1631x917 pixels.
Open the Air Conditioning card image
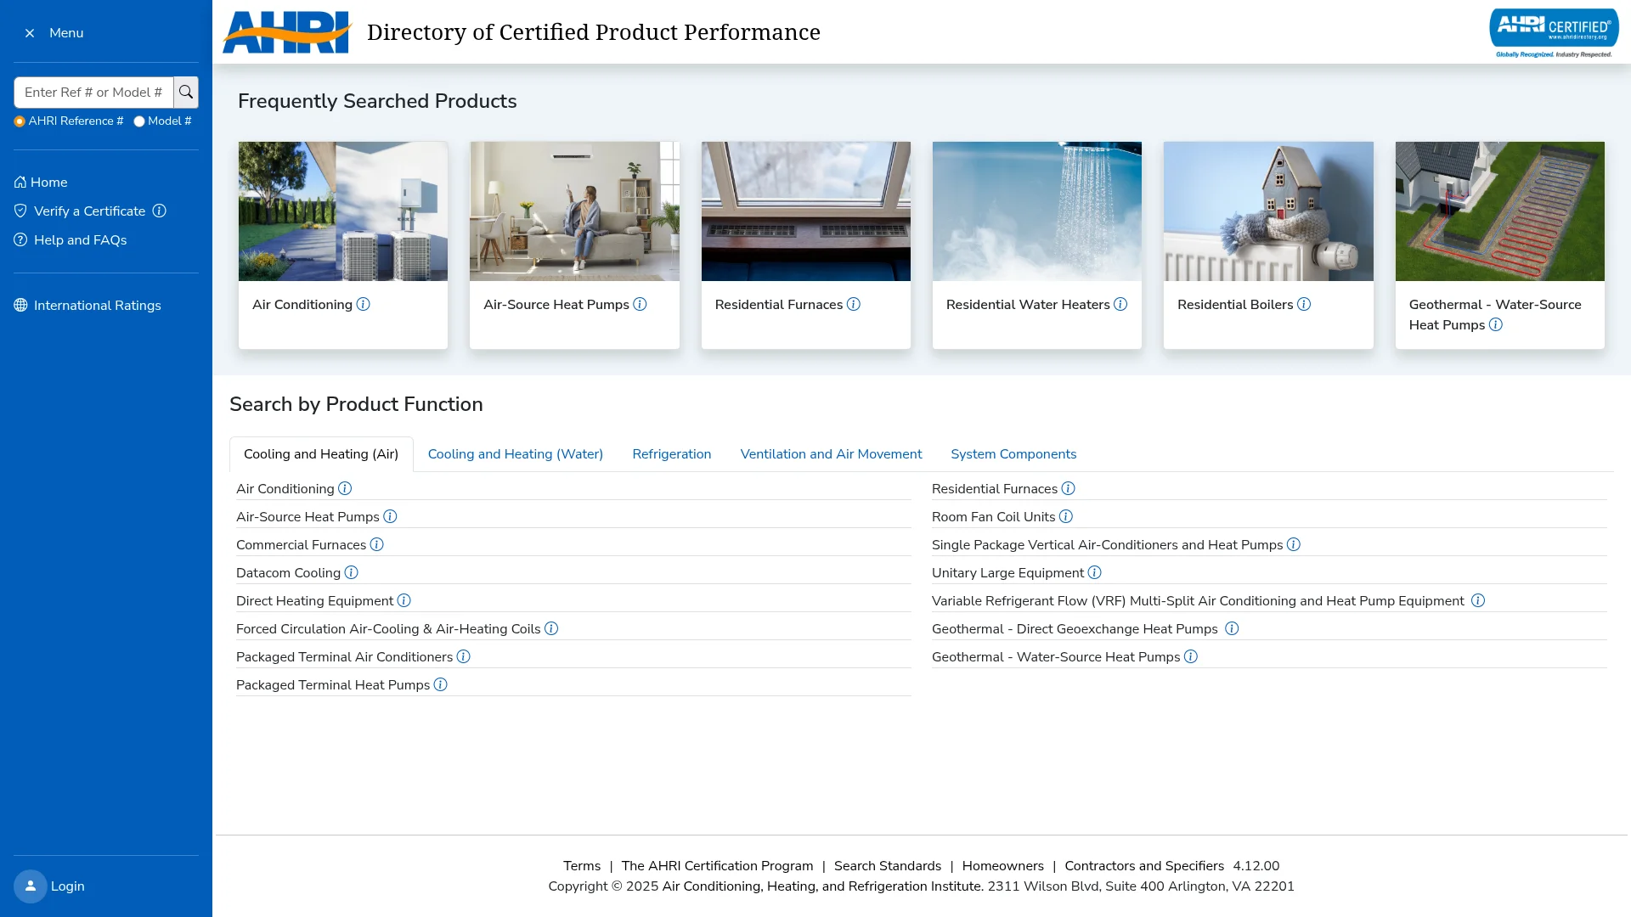coord(343,211)
